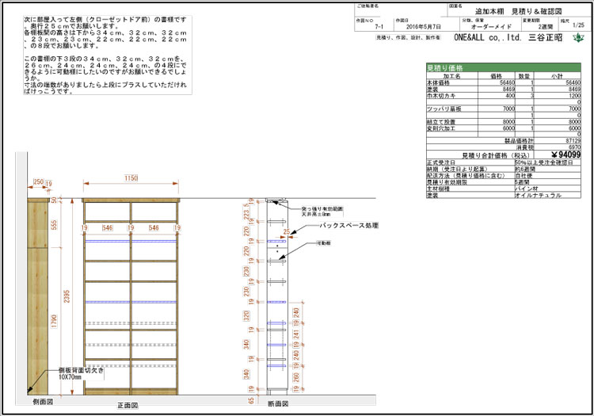Click the '数量' column header
This screenshot has height=416, width=594.
pyautogui.click(x=524, y=76)
